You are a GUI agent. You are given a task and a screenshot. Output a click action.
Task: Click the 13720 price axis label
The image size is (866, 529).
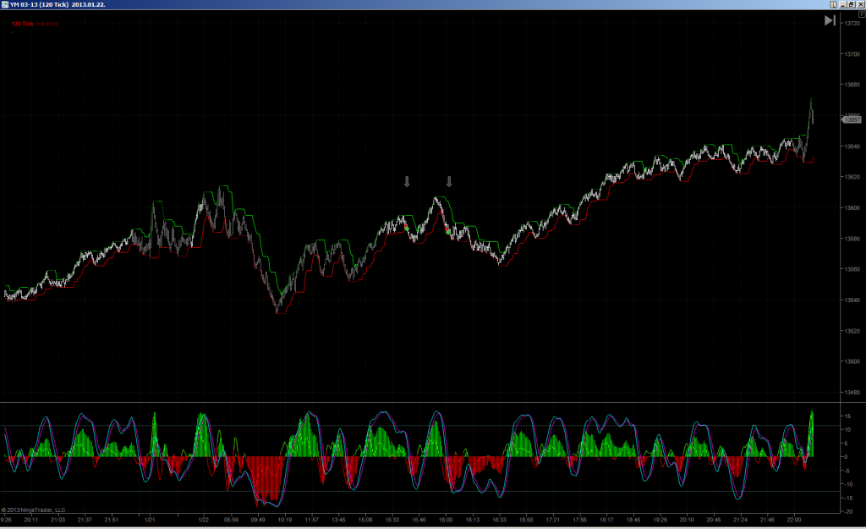[x=852, y=23]
